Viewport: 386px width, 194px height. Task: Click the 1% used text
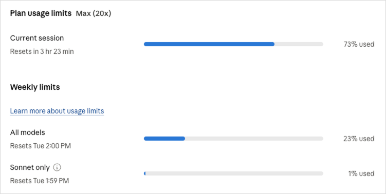click(361, 173)
